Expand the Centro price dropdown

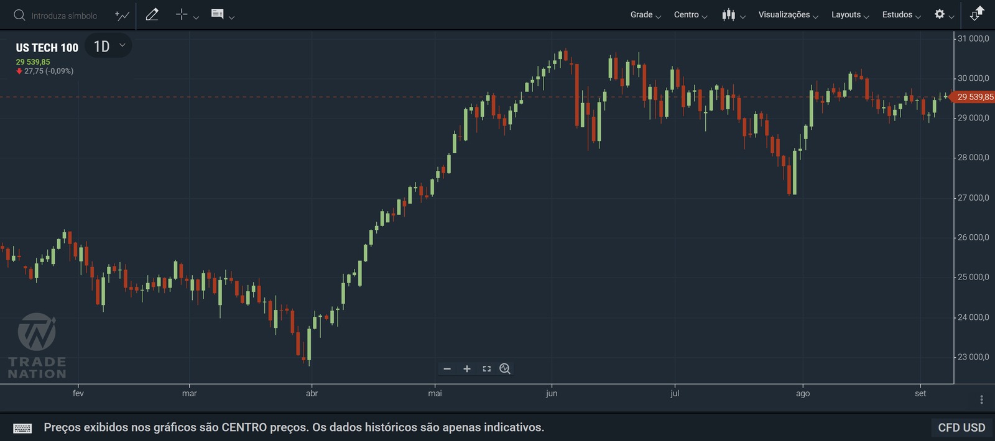click(x=690, y=15)
